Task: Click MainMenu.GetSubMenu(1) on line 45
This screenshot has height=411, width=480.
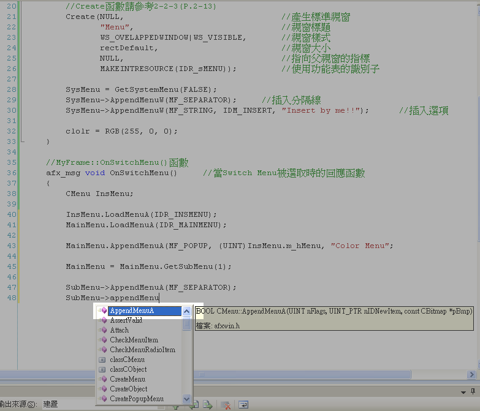Action: 173,266
